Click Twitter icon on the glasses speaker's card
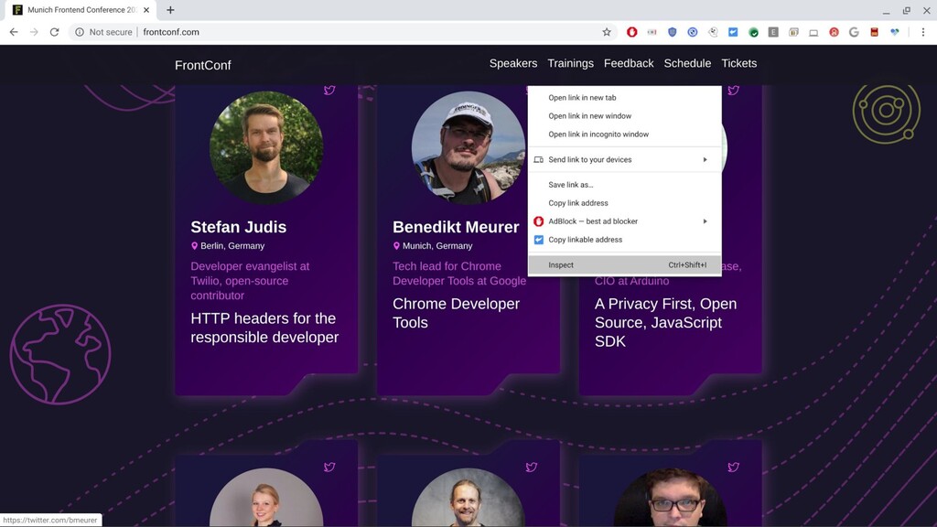This screenshot has height=527, width=937. (x=733, y=468)
